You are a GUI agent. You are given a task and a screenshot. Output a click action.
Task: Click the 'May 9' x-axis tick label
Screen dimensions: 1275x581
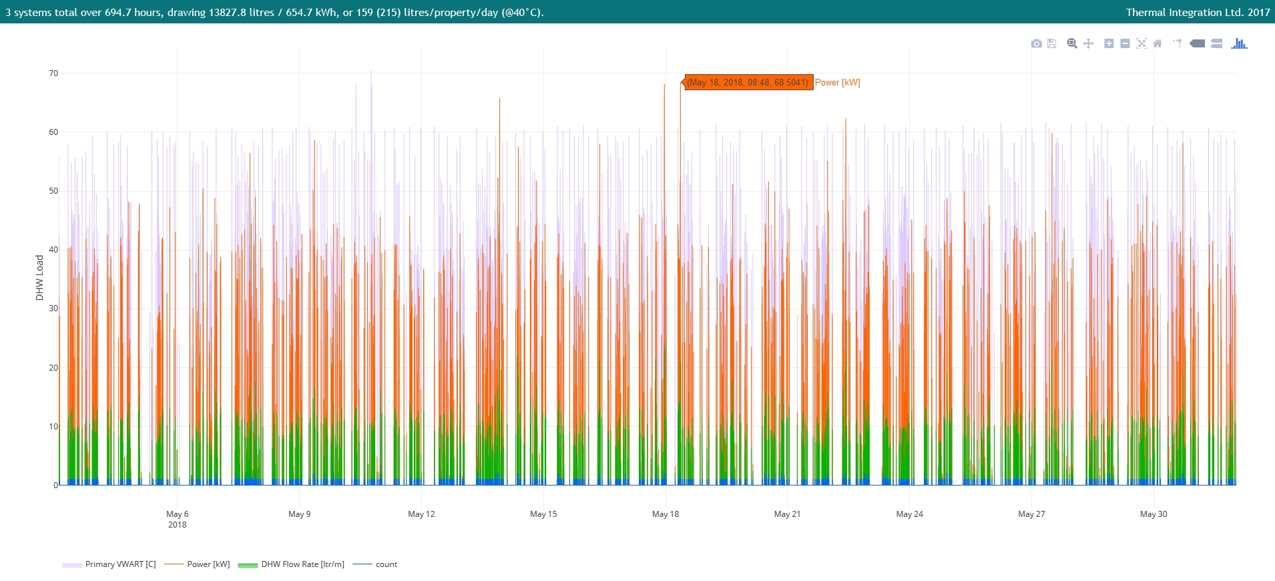299,514
